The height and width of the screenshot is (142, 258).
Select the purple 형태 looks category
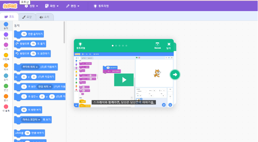6,36
